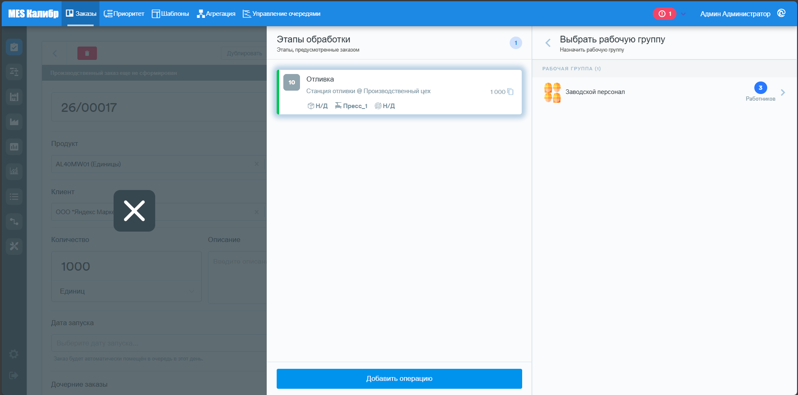The image size is (798, 395).
Task: Click Станция отливки @ Производственный цех text
Action: [368, 91]
